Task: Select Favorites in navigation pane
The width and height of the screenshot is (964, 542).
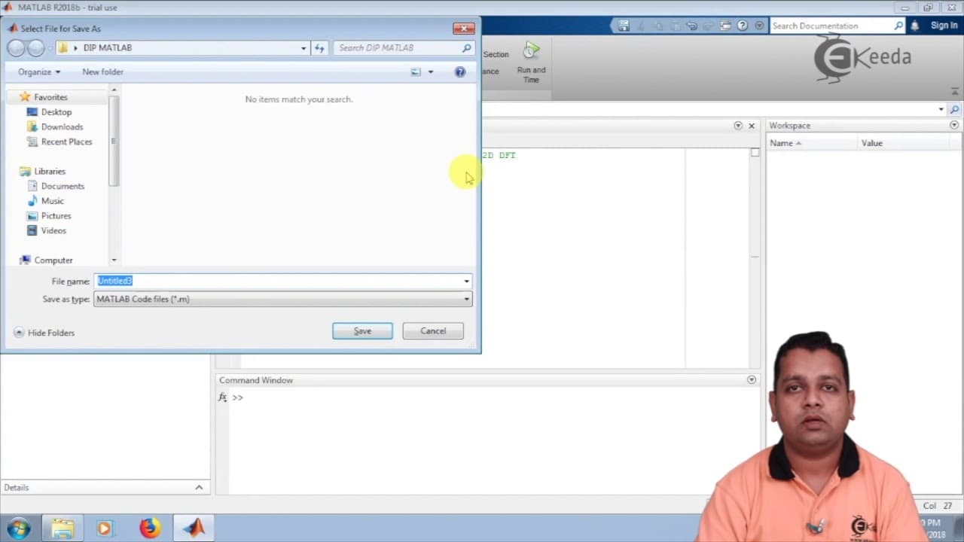Action: pyautogui.click(x=50, y=97)
